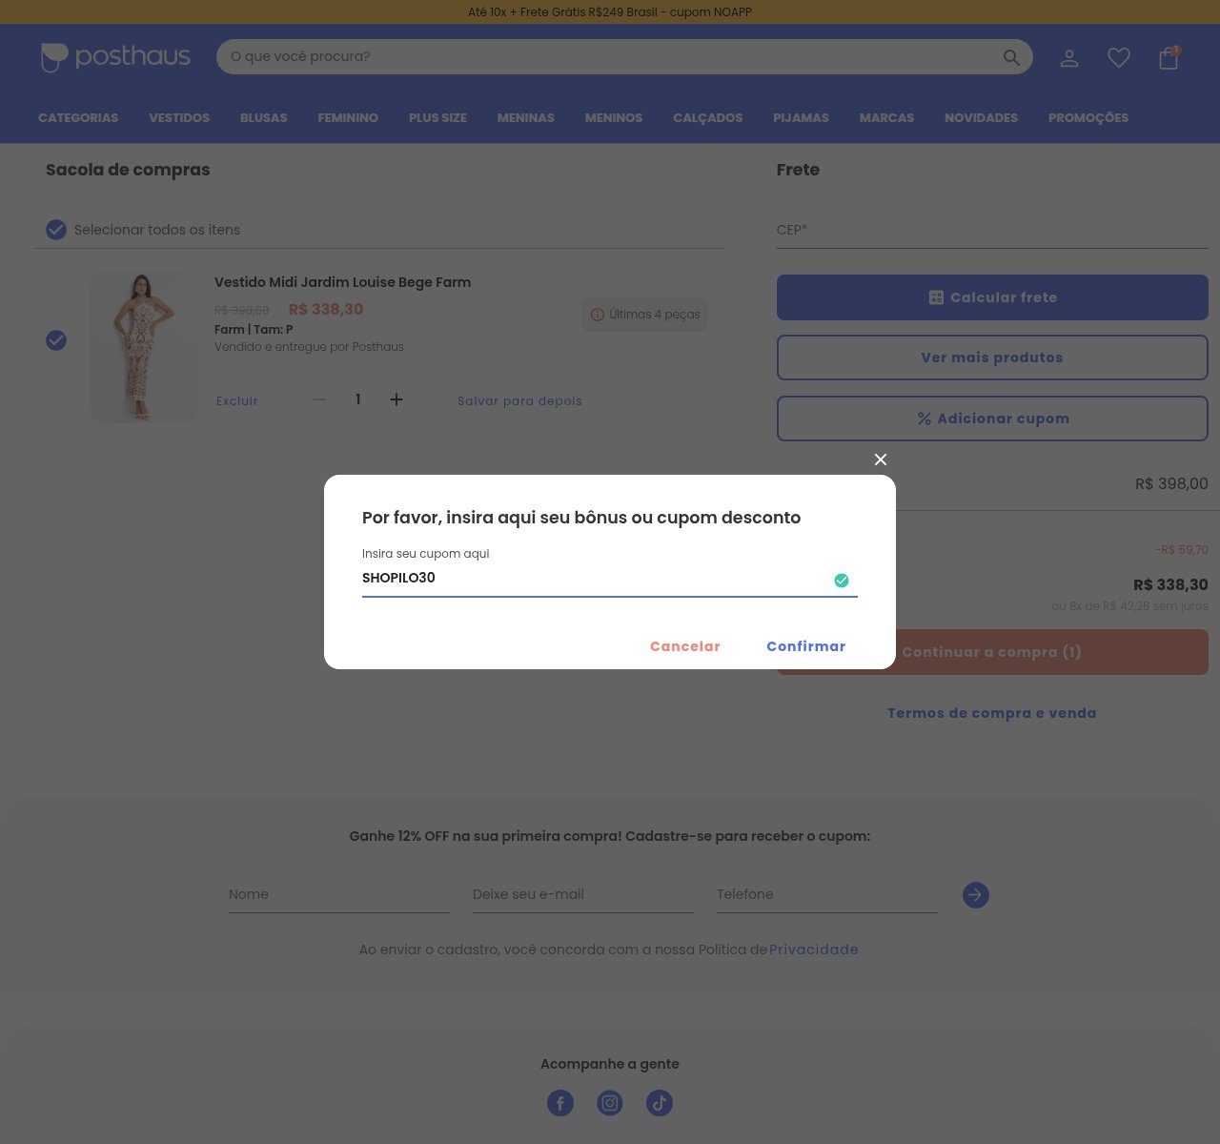Open the shopping bag icon
Viewport: 1220px width, 1144px height.
pos(1169,58)
